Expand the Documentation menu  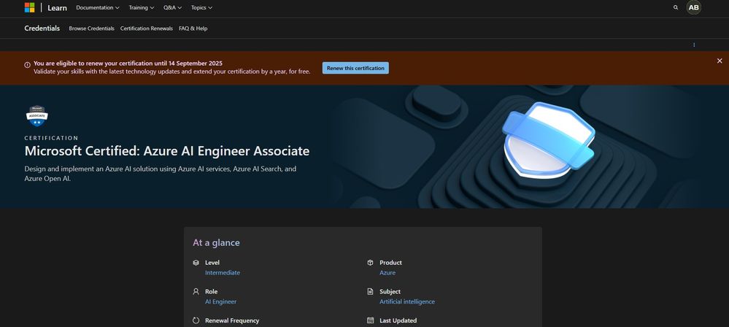point(98,7)
